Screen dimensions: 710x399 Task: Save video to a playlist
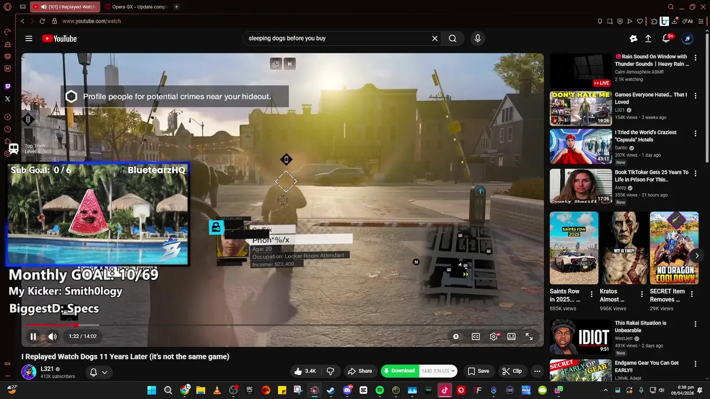(x=478, y=371)
